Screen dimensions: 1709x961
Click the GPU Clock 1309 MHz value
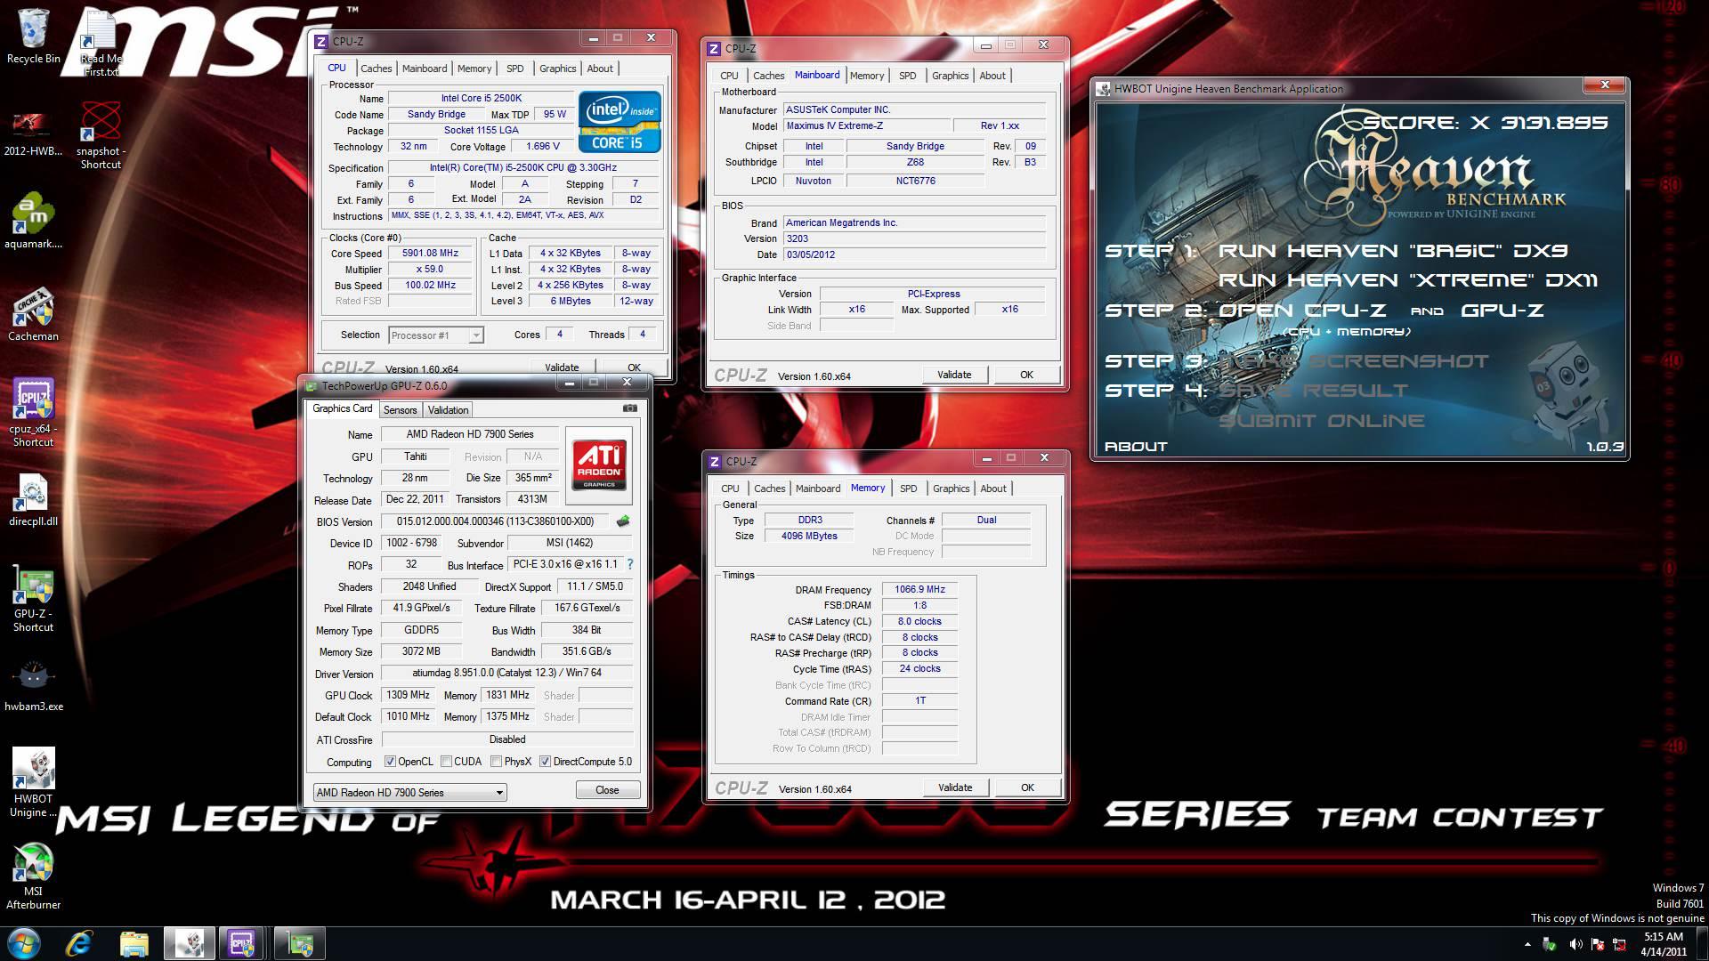[x=409, y=695]
